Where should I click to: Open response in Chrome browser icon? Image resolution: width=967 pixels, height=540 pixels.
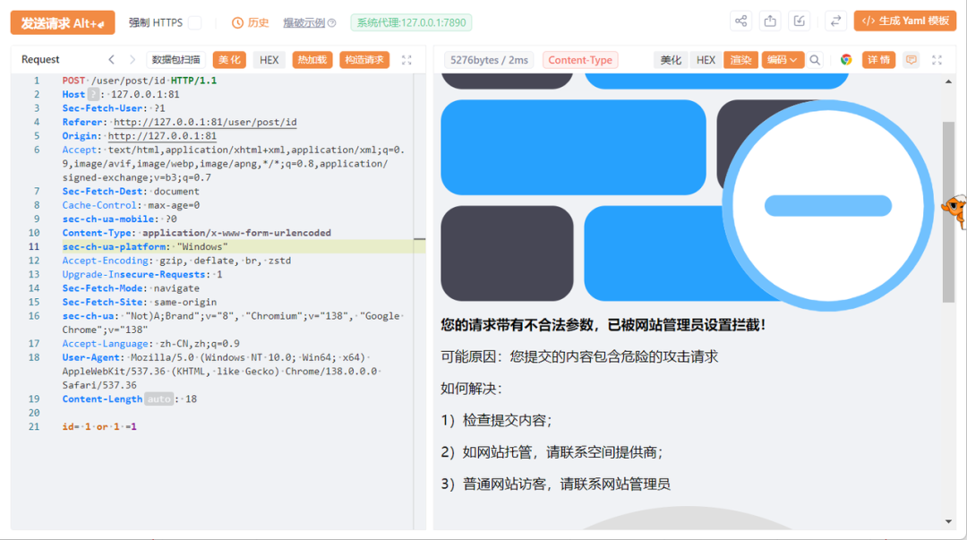pos(846,60)
